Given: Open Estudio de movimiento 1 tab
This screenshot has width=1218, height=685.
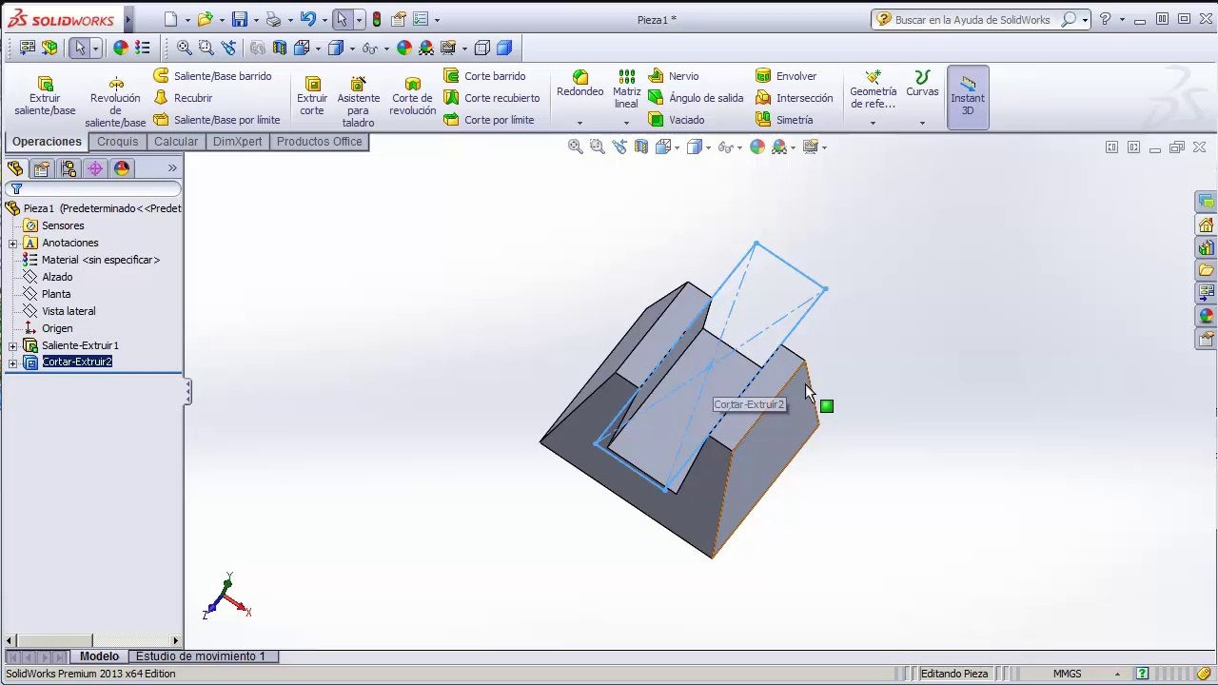Looking at the screenshot, I should [201, 656].
